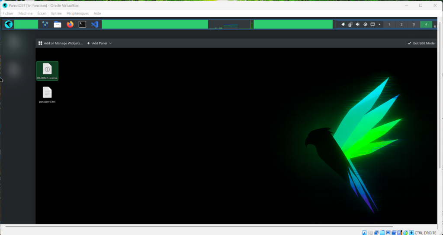The image size is (443, 235).
Task: Open the Machine menu in VirtualBox
Action: point(25,13)
